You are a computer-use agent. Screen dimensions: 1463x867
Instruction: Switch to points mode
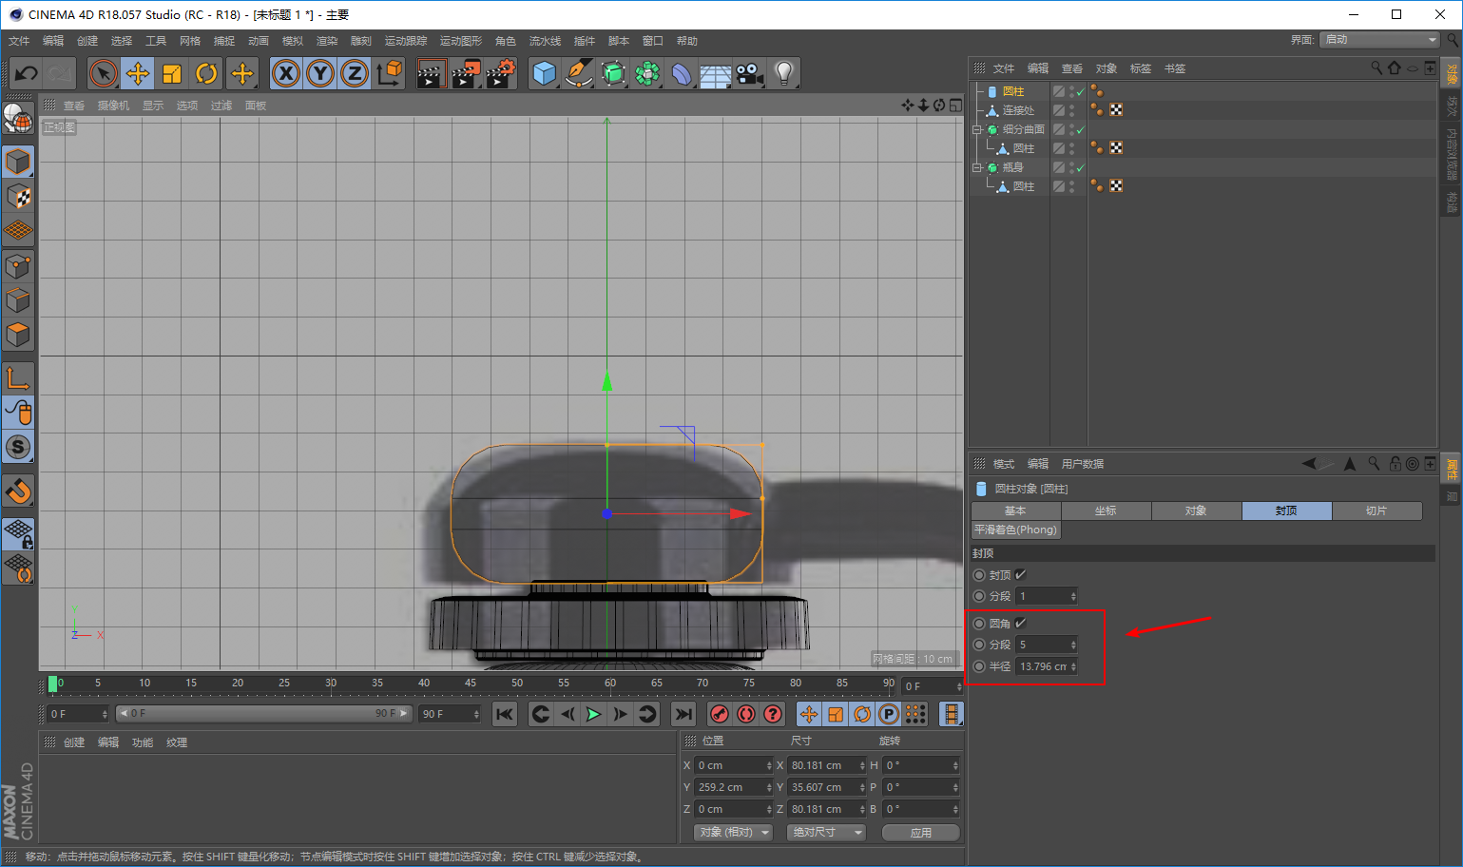[18, 266]
